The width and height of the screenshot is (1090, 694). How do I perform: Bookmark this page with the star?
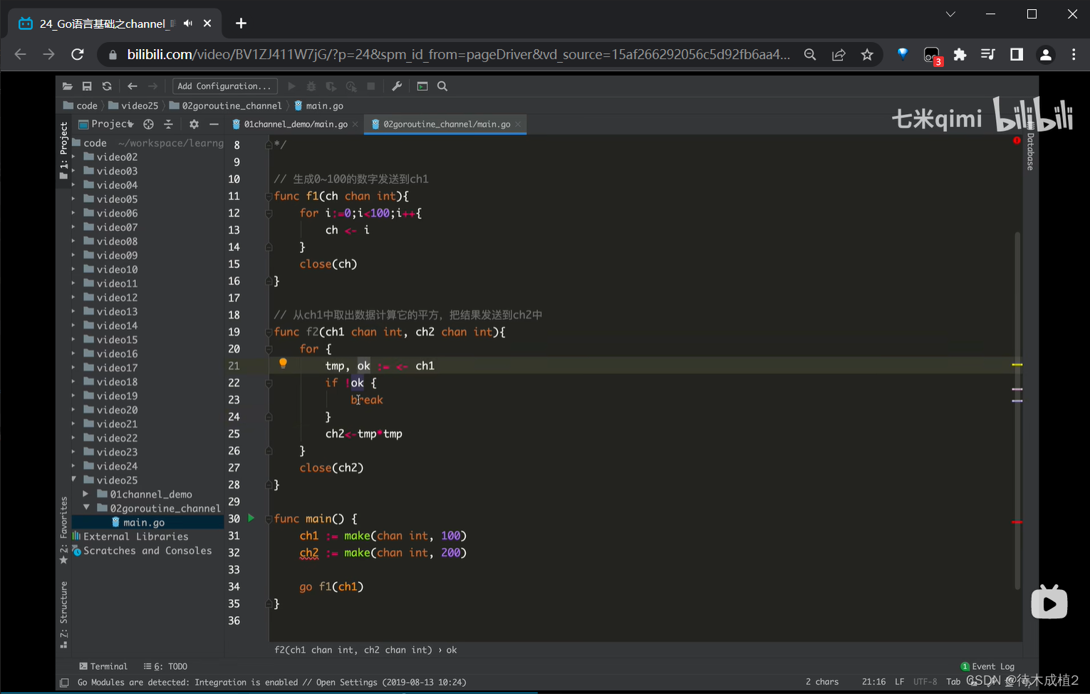point(867,54)
